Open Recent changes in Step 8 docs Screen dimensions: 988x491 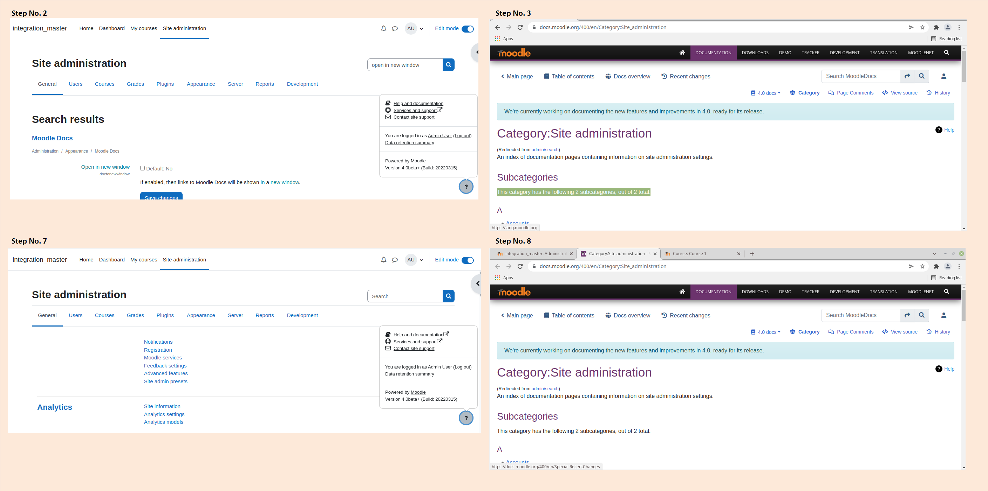tap(686, 316)
